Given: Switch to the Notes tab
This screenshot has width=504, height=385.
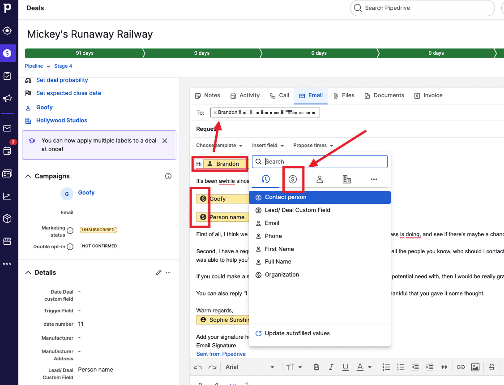Looking at the screenshot, I should 208,95.
